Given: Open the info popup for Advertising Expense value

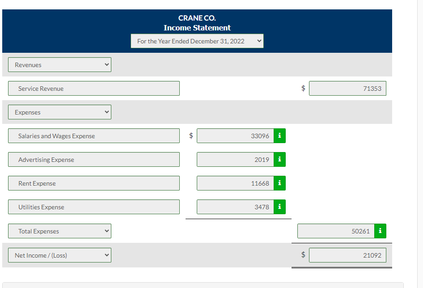Looking at the screenshot, I should (279, 159).
